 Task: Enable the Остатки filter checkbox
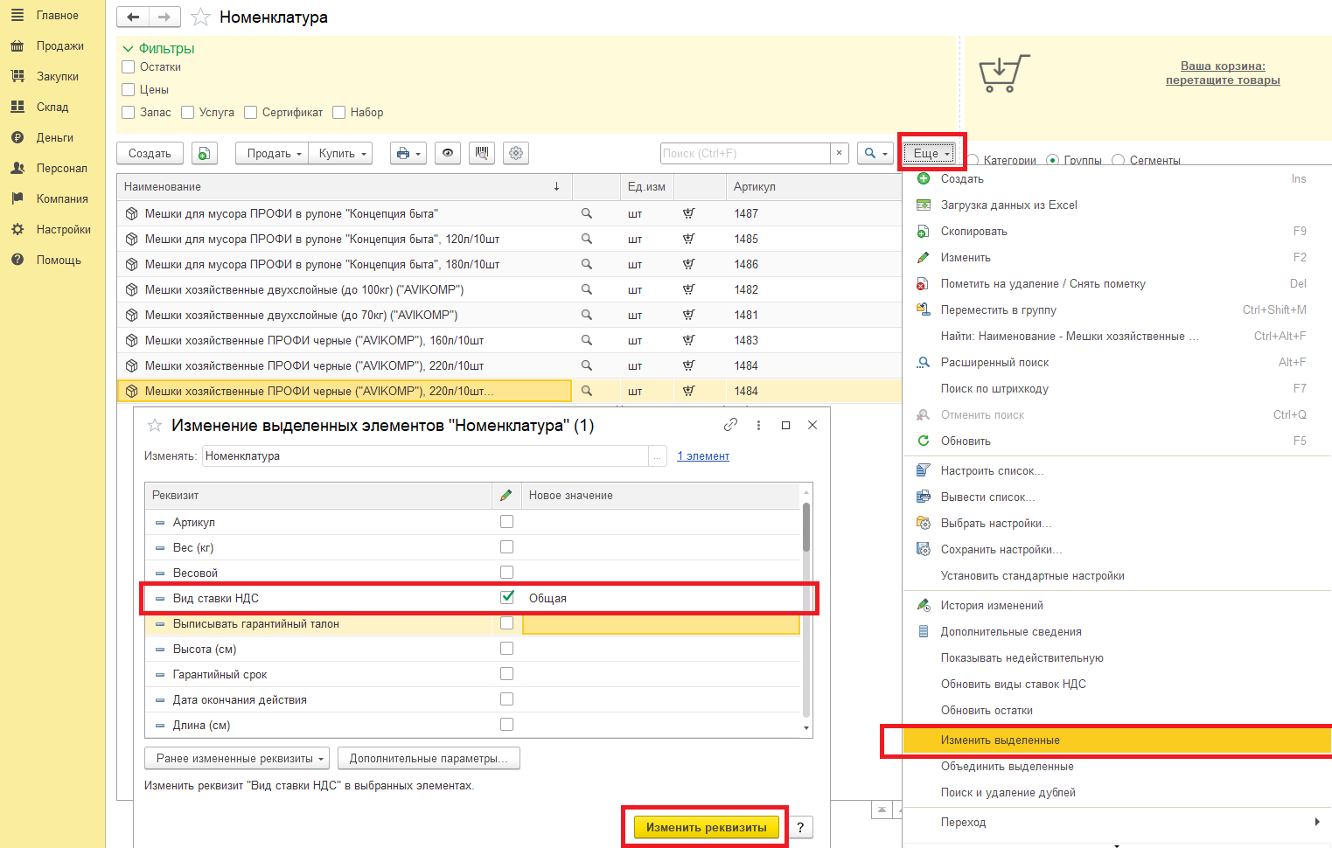point(129,67)
